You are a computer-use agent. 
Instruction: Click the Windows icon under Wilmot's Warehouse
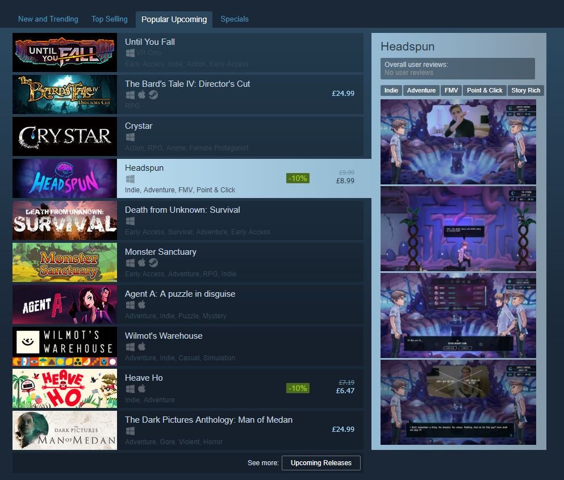(x=130, y=347)
